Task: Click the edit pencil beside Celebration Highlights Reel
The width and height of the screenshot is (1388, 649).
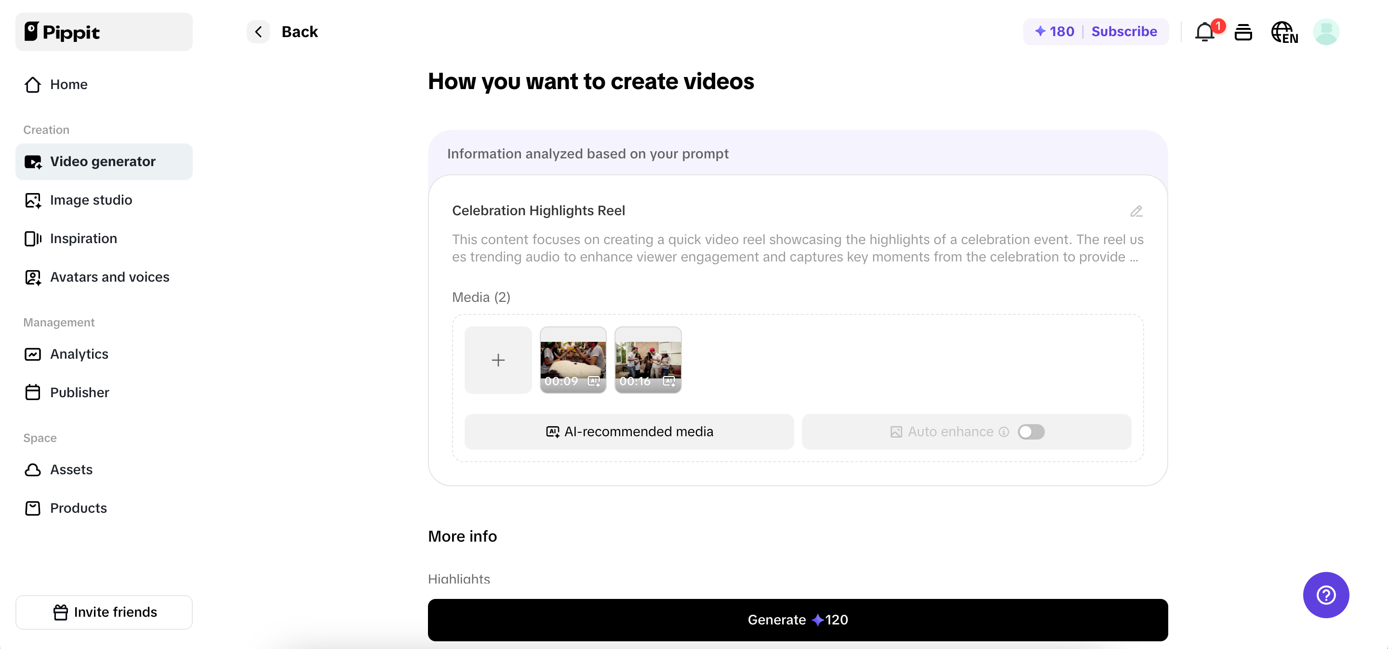Action: coord(1136,211)
